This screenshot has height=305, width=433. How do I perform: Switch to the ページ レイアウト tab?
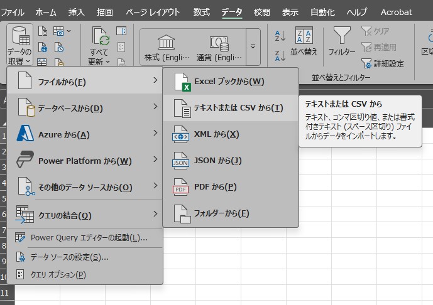coord(153,12)
